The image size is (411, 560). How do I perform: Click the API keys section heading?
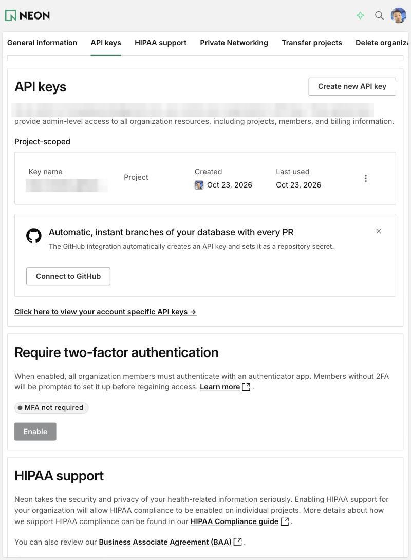pyautogui.click(x=41, y=87)
